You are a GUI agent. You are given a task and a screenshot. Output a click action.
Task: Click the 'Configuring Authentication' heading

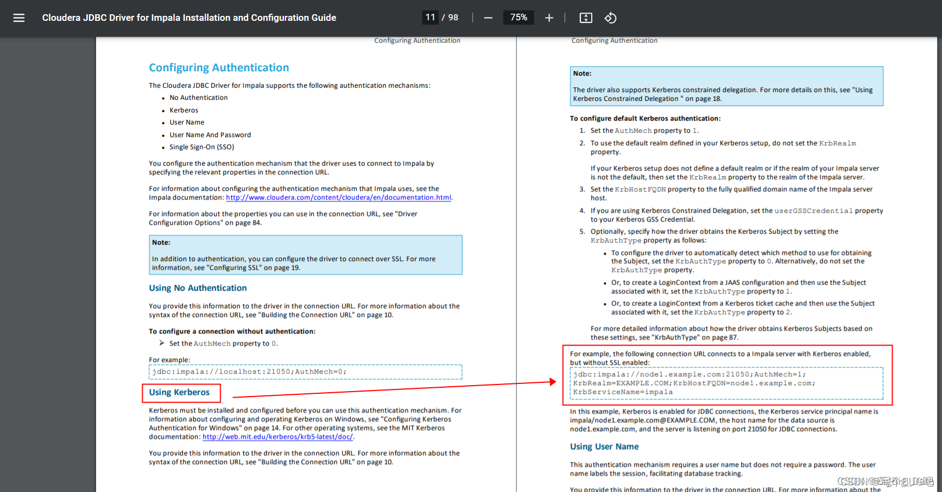pyautogui.click(x=219, y=67)
